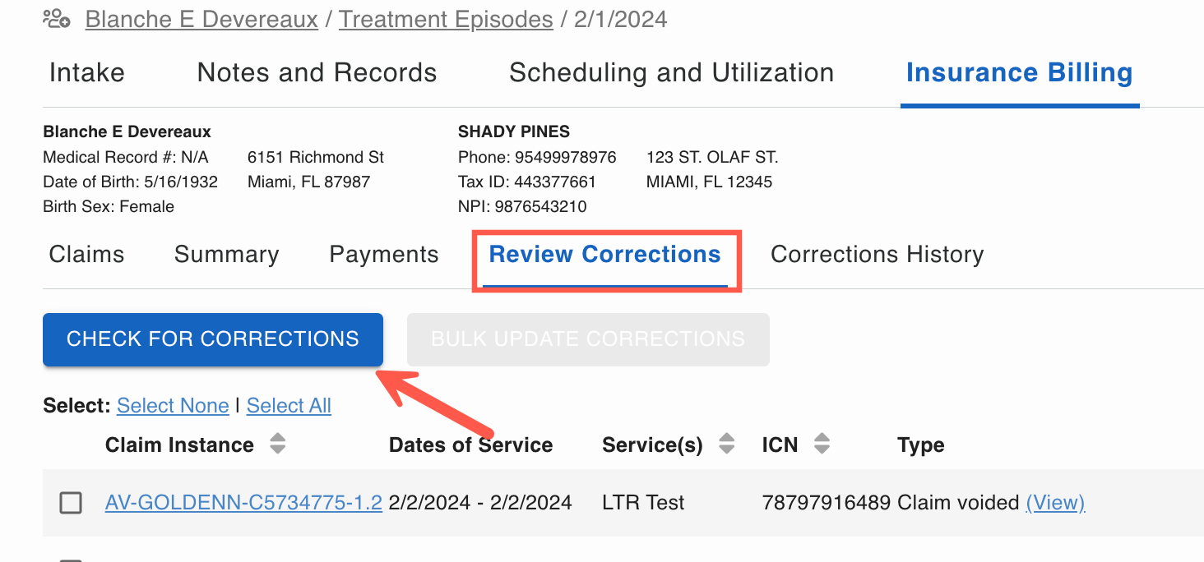1204x562 pixels.
Task: Switch to Notes and Records tab
Action: 317,73
